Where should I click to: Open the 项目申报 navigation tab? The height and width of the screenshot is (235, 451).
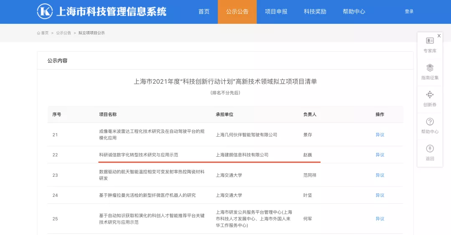click(x=276, y=12)
